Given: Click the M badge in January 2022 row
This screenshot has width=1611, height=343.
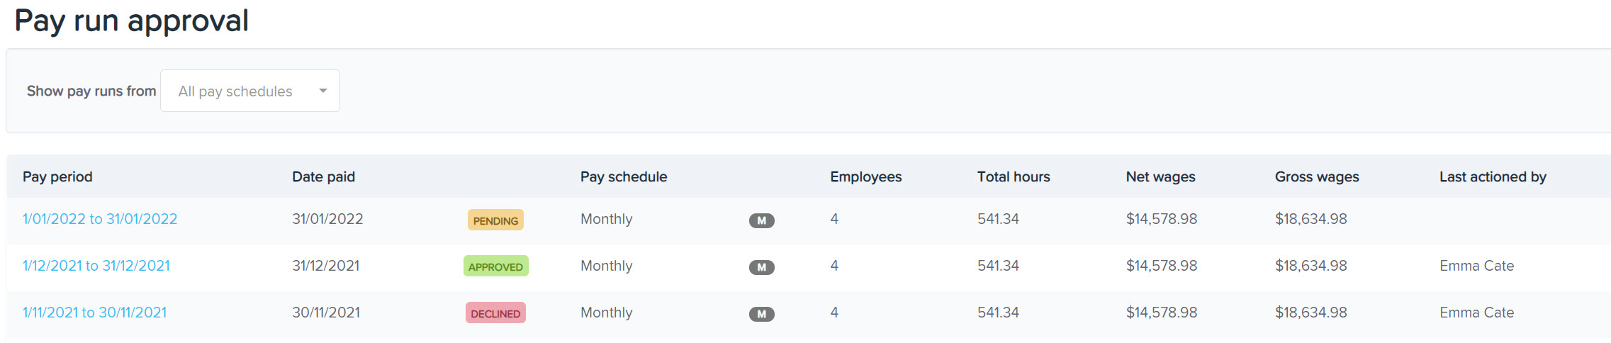Looking at the screenshot, I should click(x=761, y=220).
